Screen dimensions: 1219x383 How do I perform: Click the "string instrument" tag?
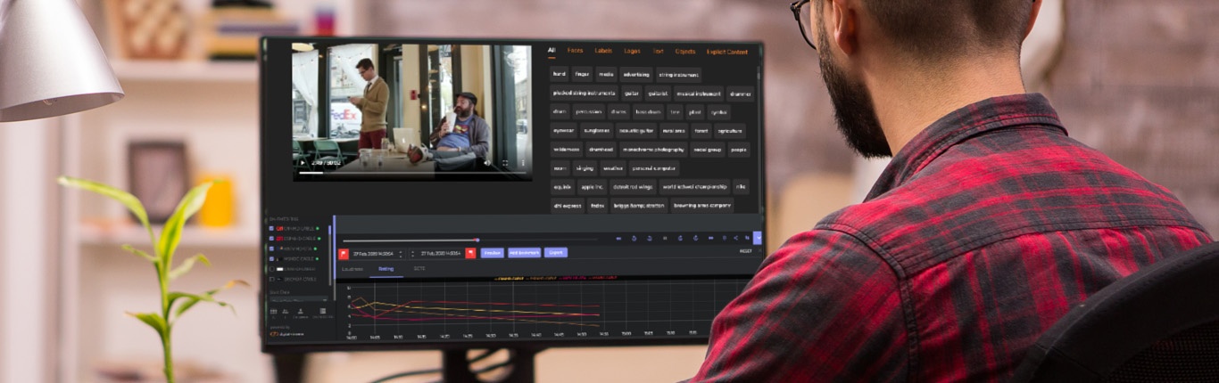pos(678,75)
